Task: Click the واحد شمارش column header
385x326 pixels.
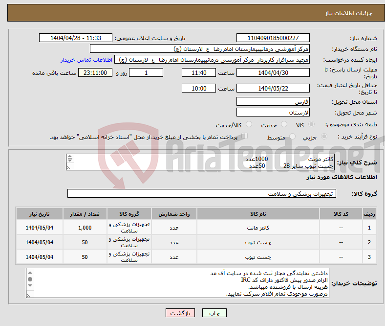Action: pyautogui.click(x=174, y=214)
